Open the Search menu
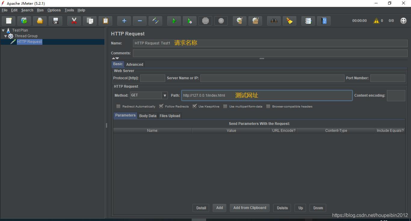411x221 pixels. pyautogui.click(x=27, y=10)
